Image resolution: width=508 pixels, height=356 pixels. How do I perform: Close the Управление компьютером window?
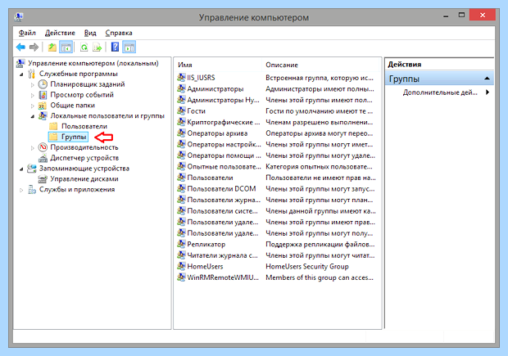pos(483,15)
